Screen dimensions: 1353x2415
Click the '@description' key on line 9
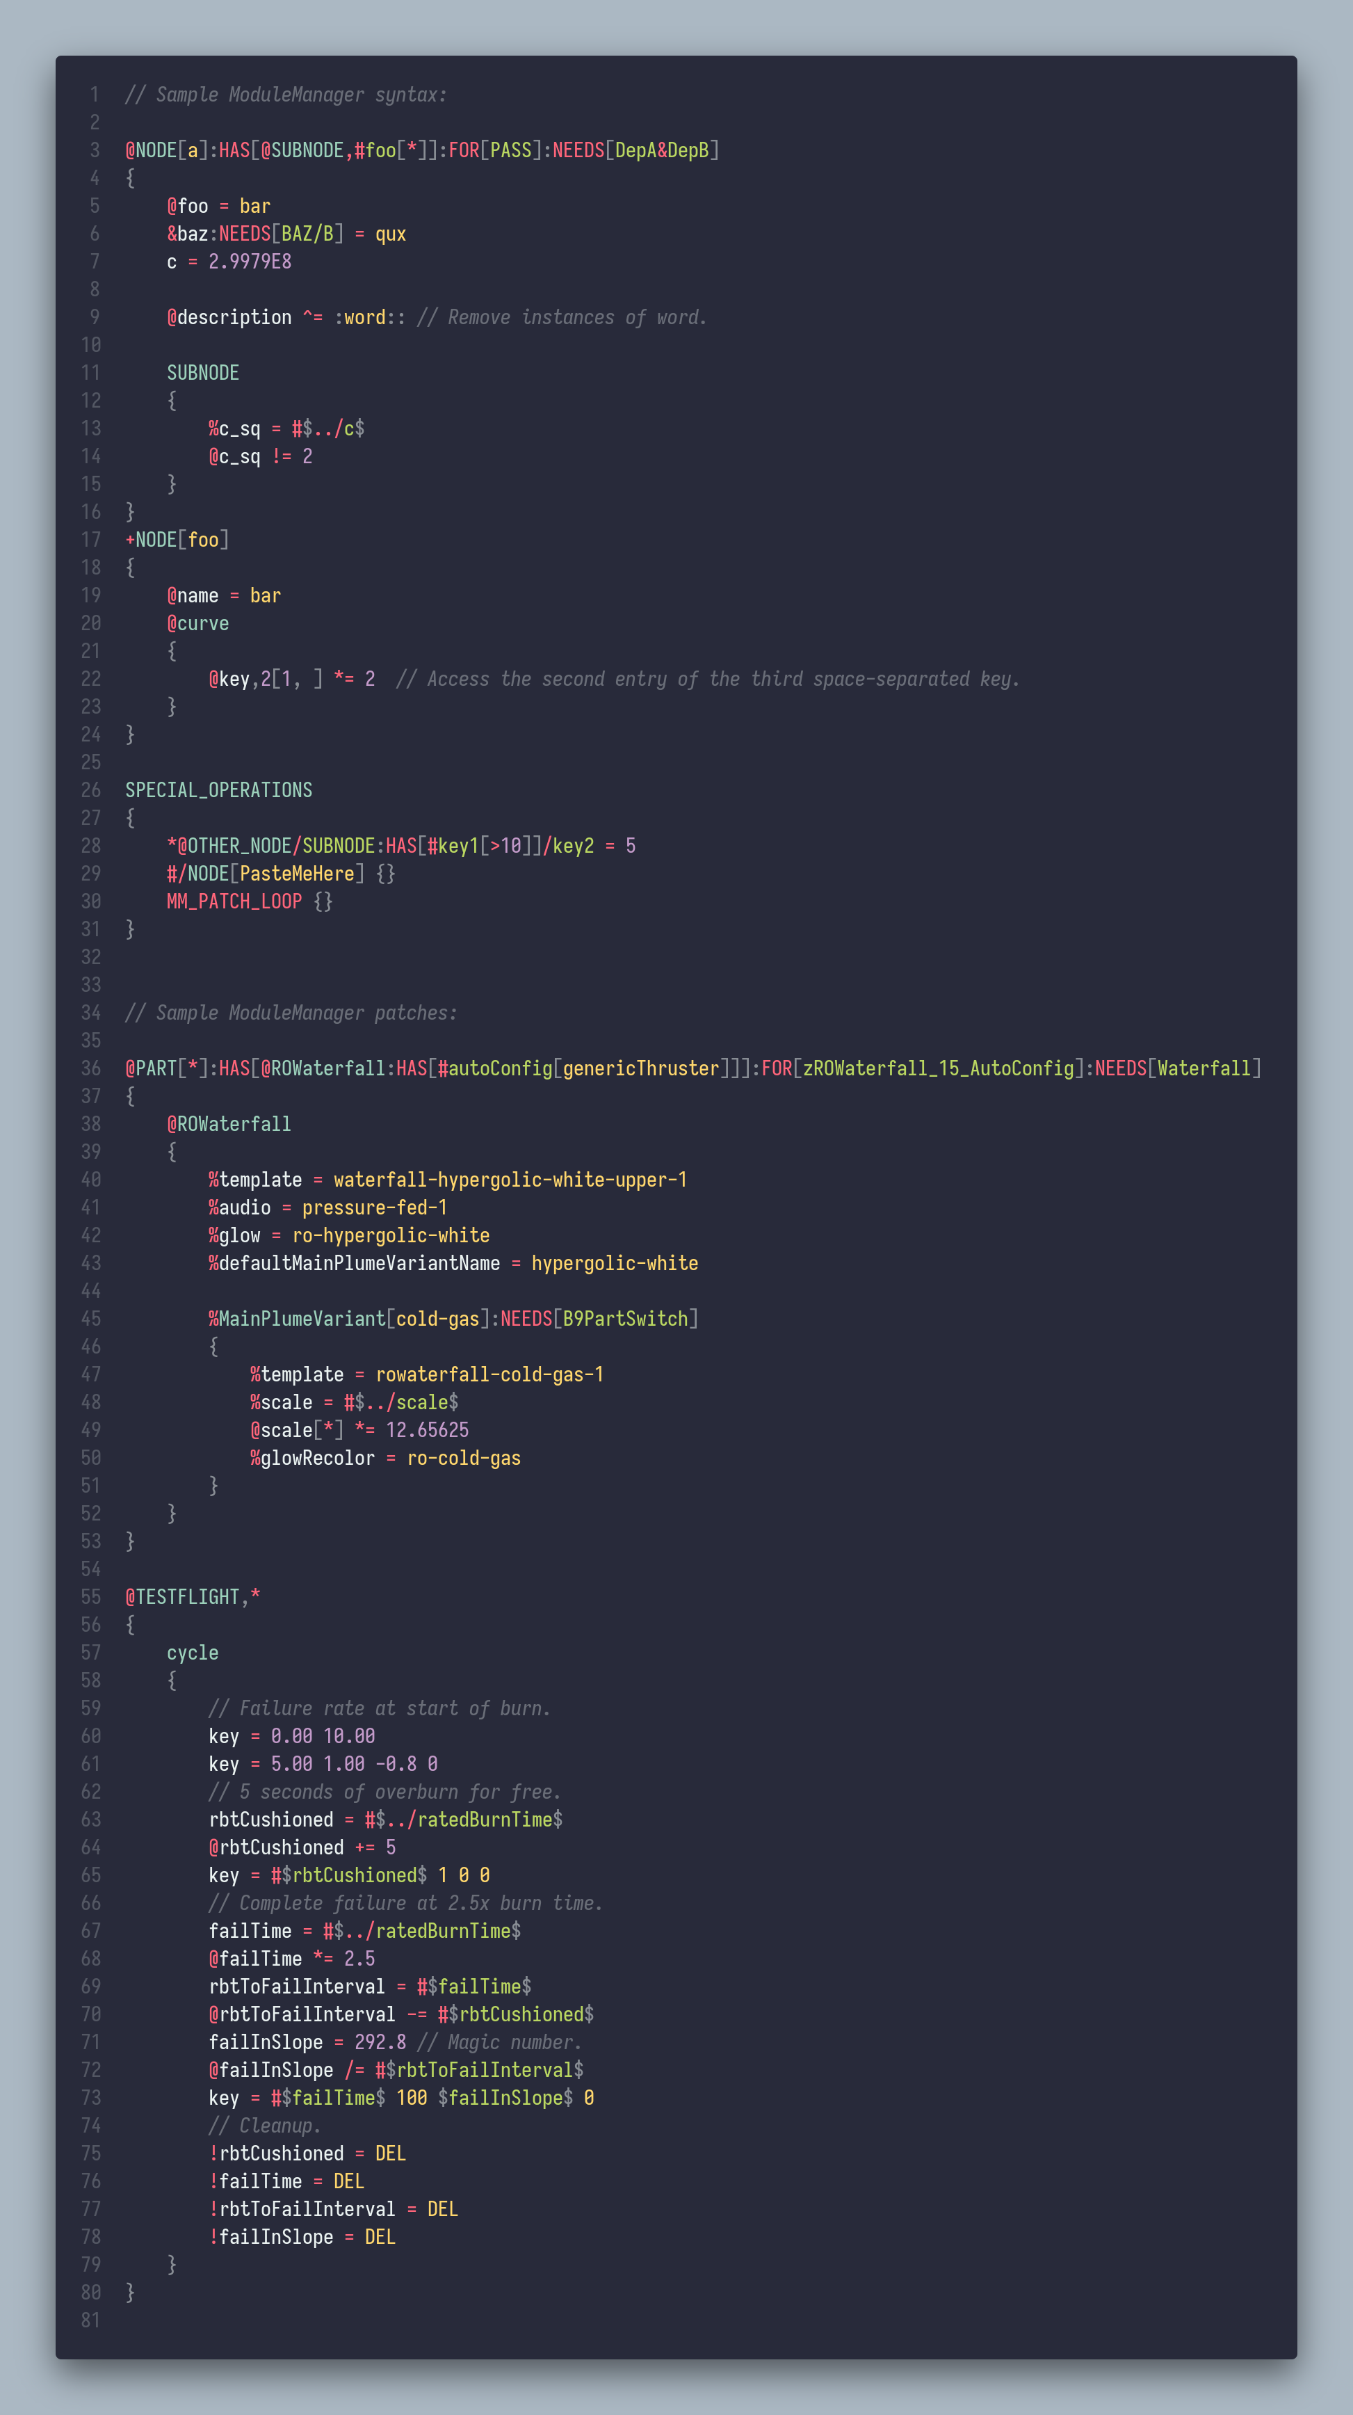point(229,317)
